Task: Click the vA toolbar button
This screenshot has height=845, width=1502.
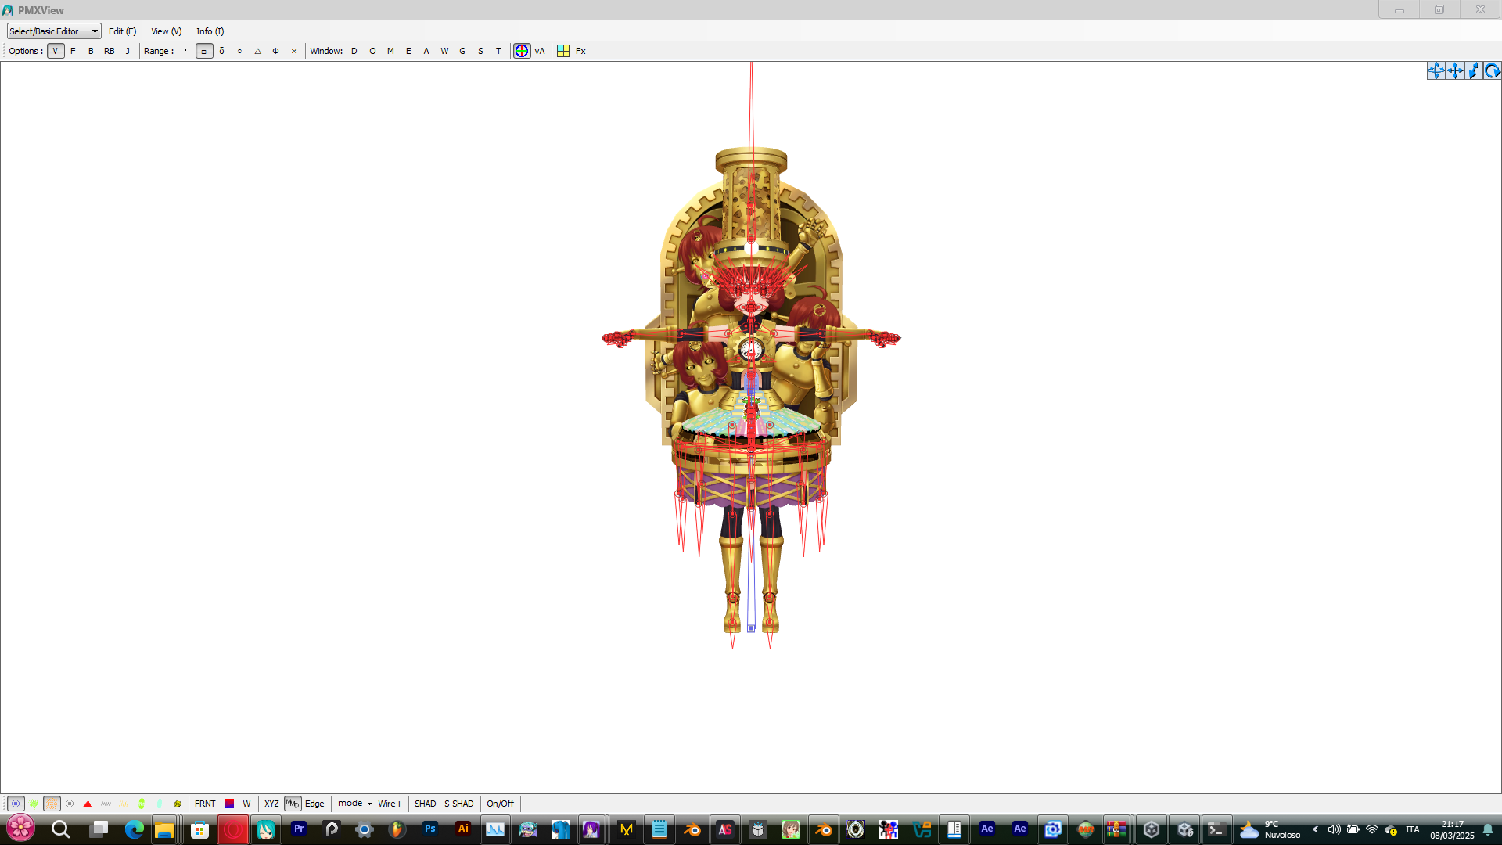Action: (x=540, y=51)
